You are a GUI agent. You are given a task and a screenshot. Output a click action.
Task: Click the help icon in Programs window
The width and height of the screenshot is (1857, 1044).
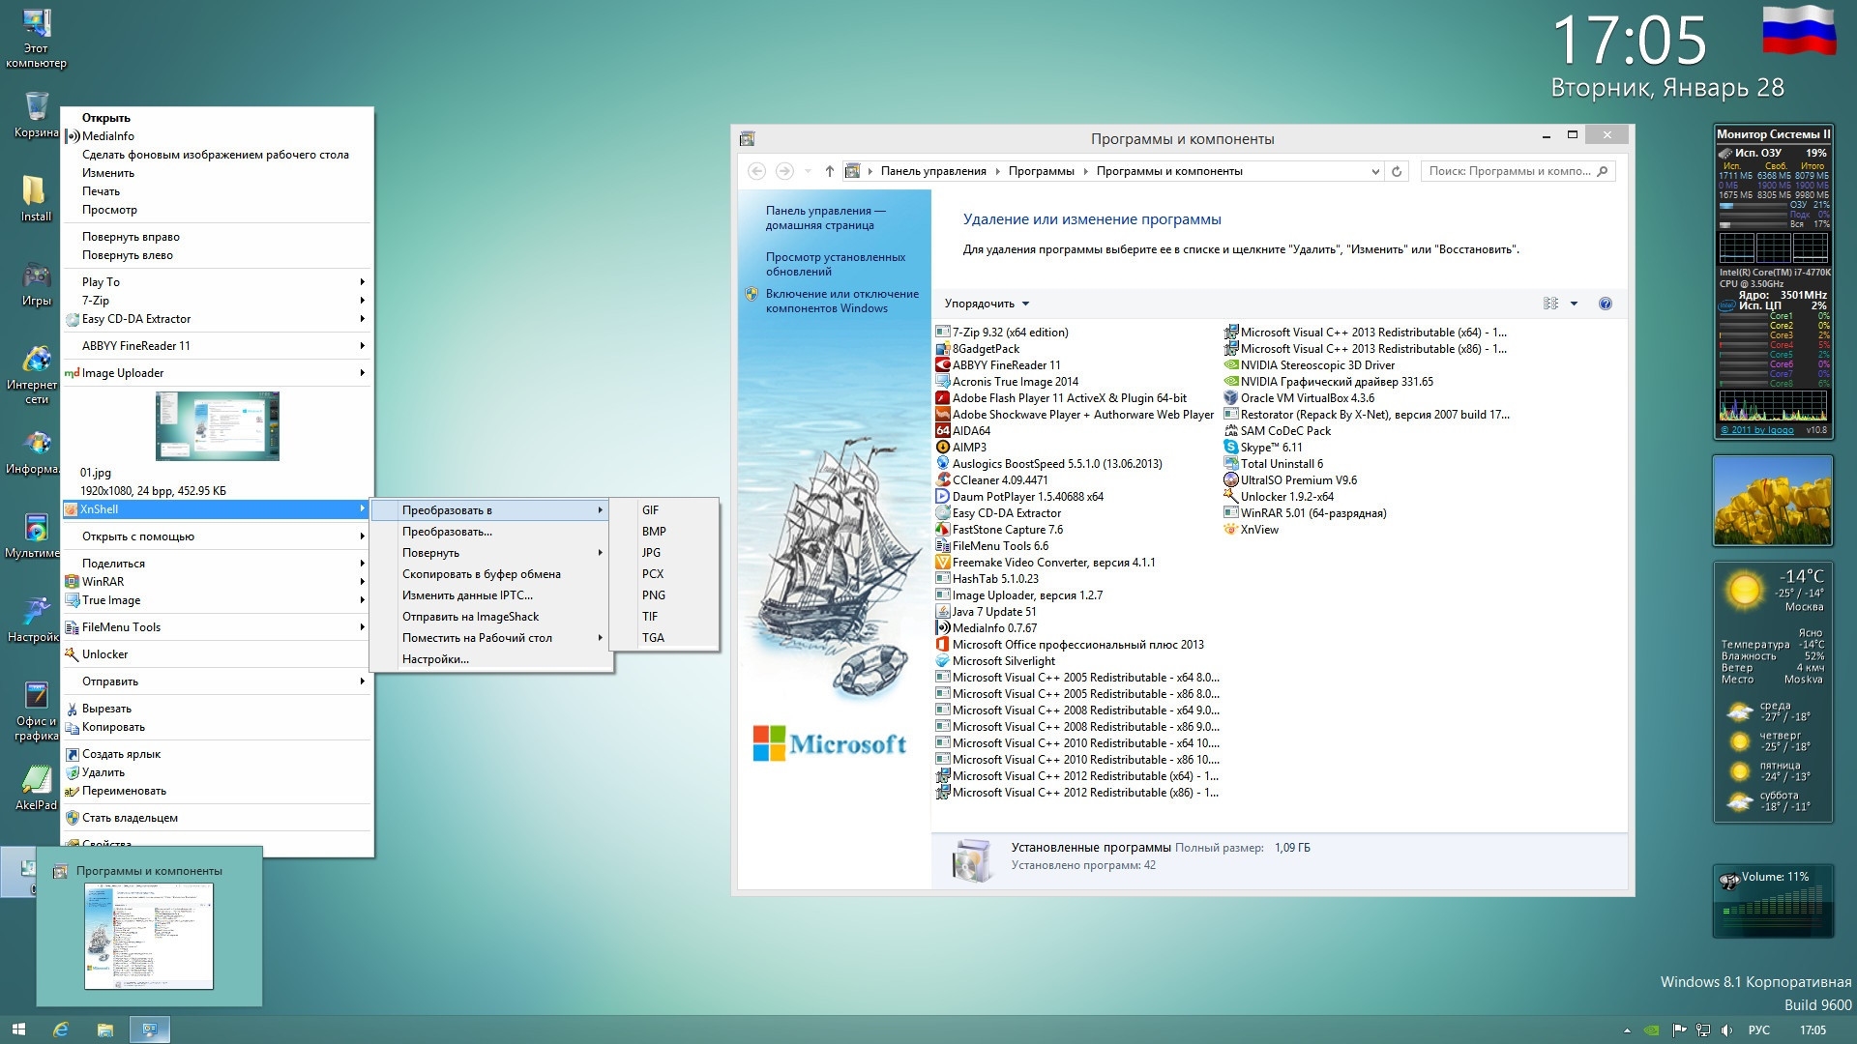tap(1606, 304)
